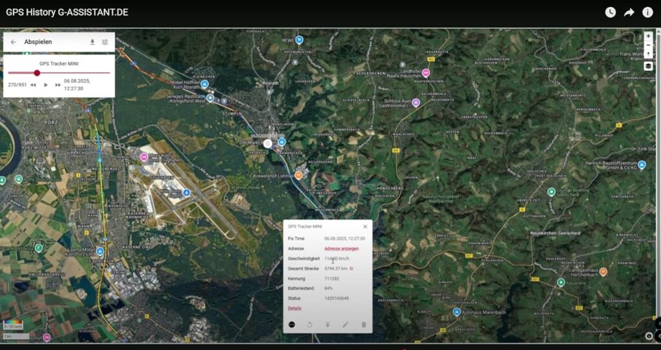Click the send command icon in popup
Screen dimensions: 661x350
click(327, 324)
